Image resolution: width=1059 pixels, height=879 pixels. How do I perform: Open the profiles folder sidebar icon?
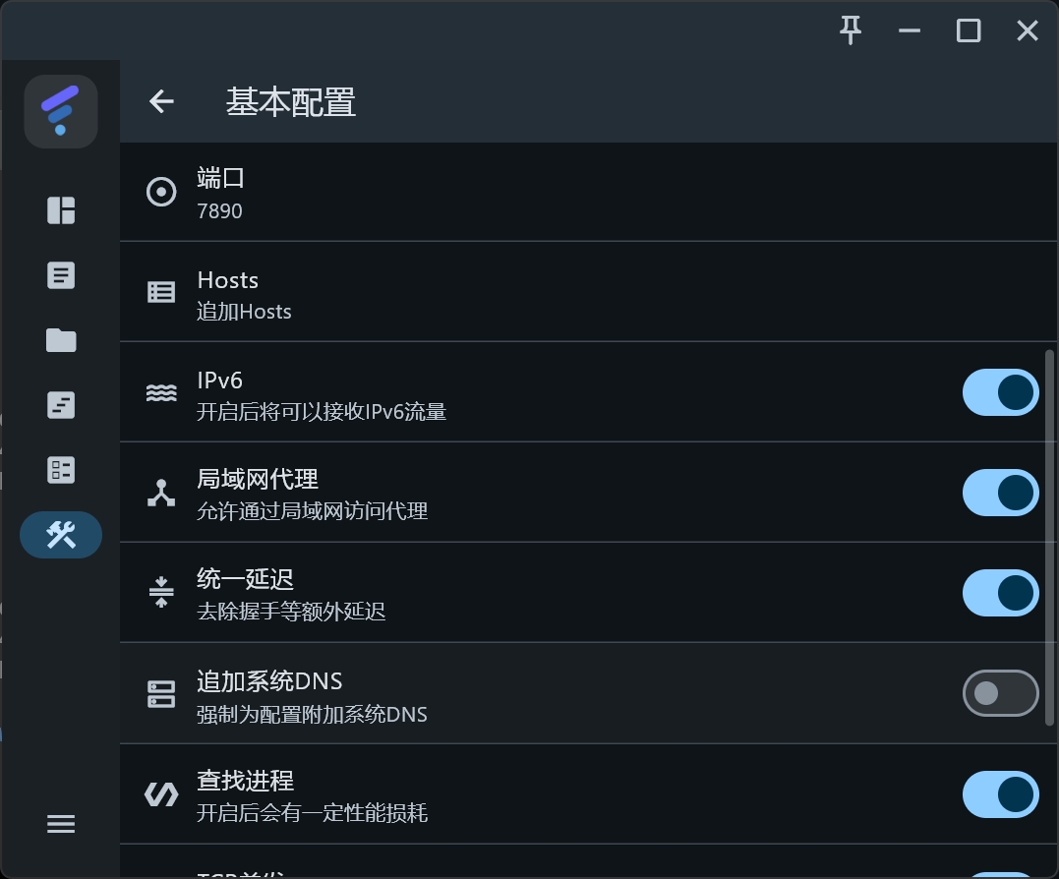[61, 340]
